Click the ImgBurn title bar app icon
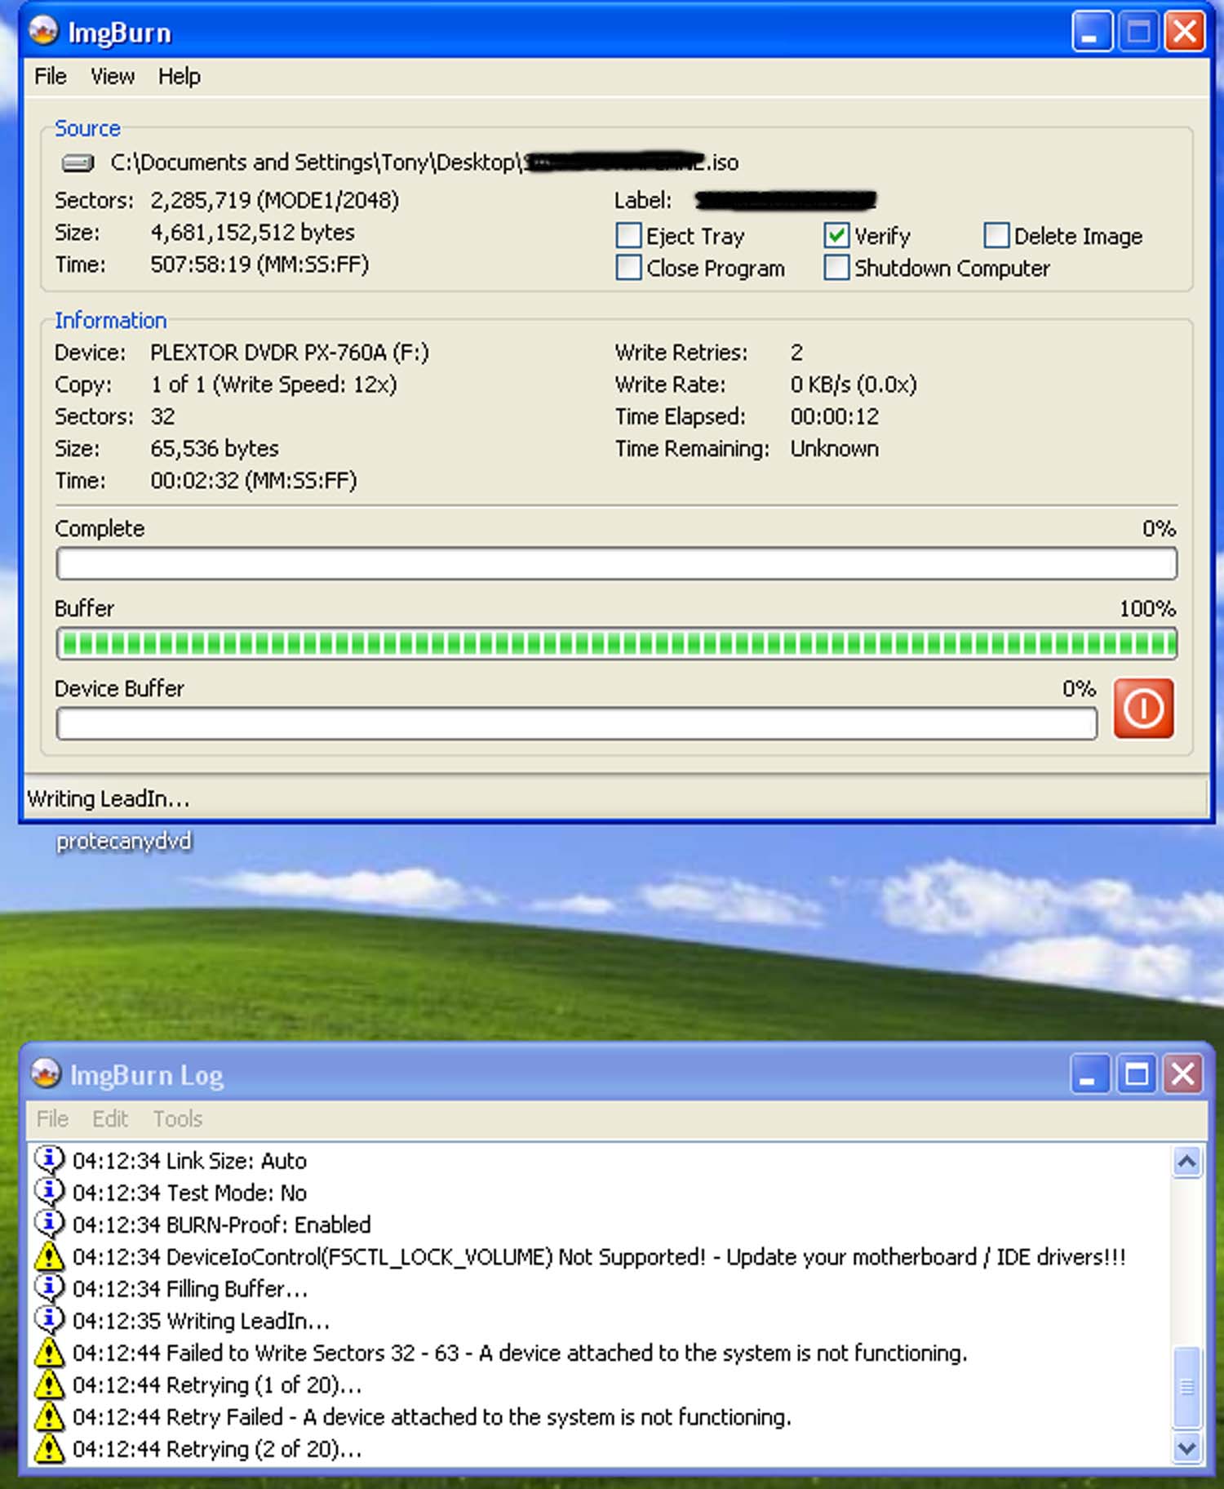1224x1489 pixels. (x=43, y=32)
